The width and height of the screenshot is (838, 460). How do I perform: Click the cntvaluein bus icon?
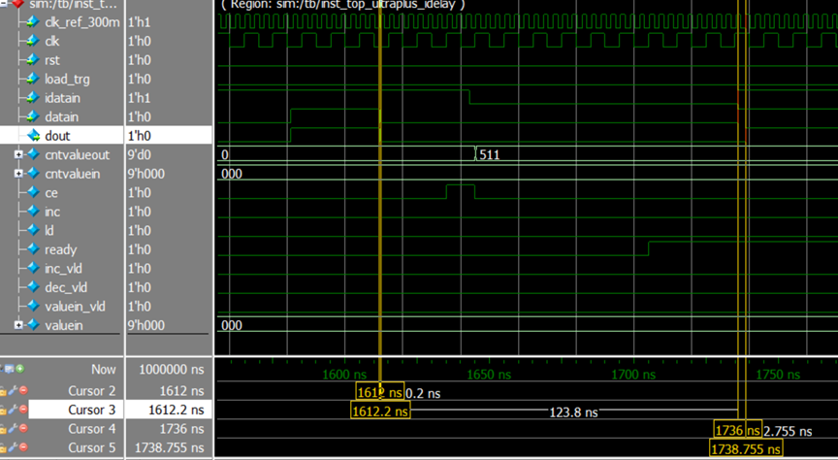[33, 174]
